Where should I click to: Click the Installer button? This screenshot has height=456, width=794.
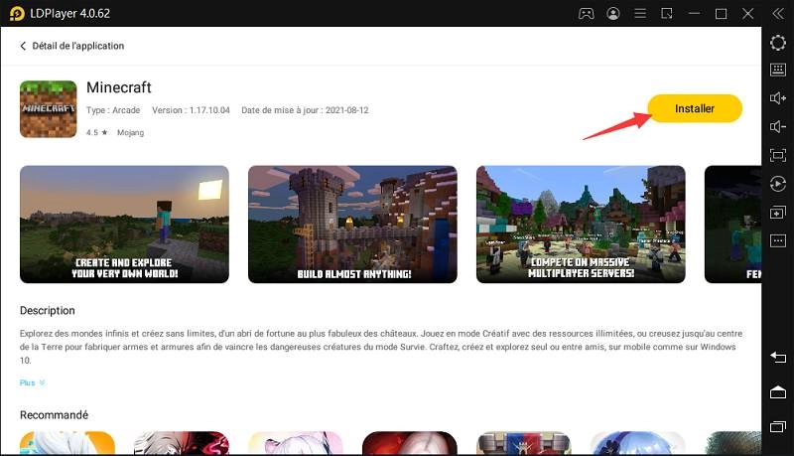[694, 108]
